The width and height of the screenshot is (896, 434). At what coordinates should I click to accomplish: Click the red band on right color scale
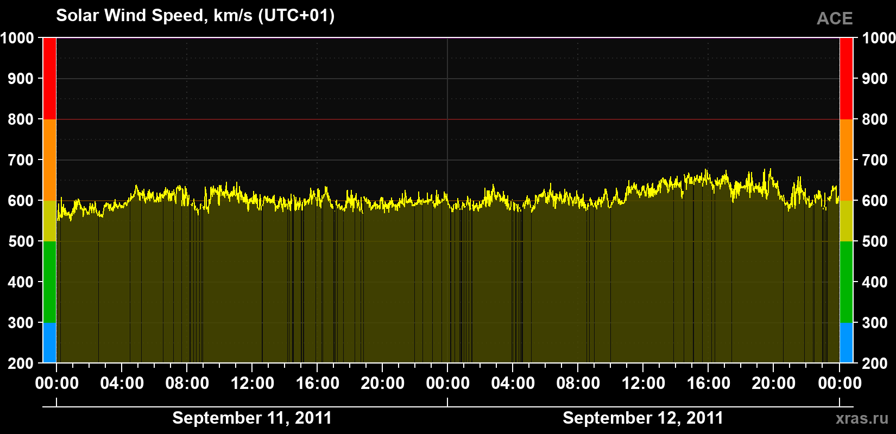(846, 79)
